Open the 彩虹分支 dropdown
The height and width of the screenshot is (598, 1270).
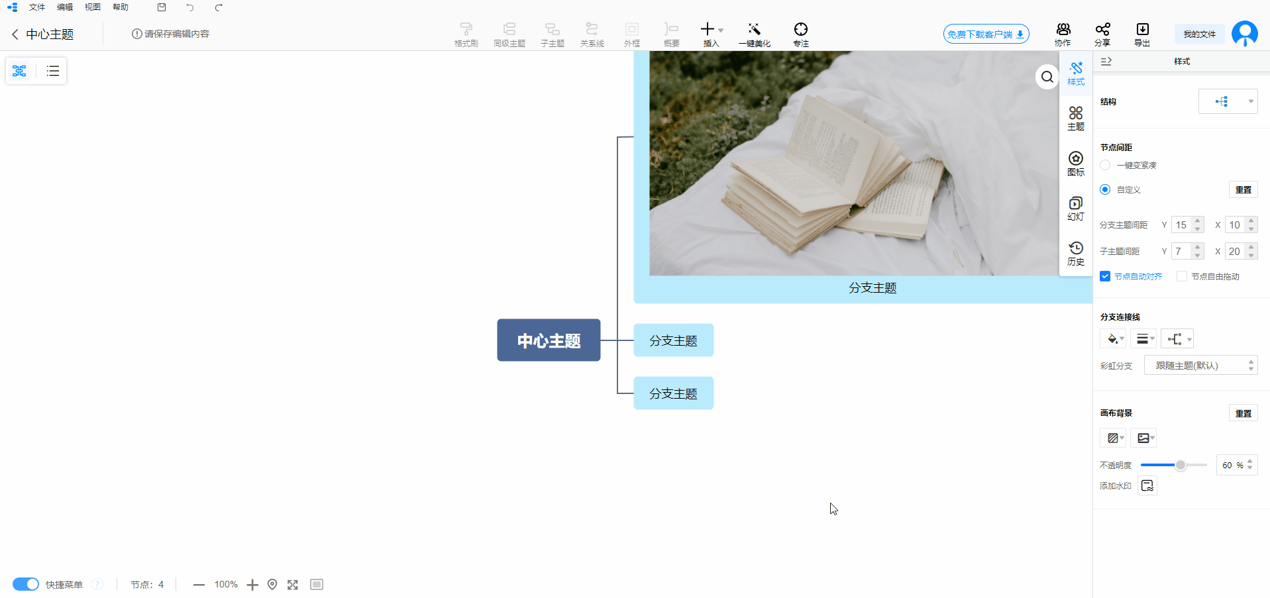[x=1200, y=366]
